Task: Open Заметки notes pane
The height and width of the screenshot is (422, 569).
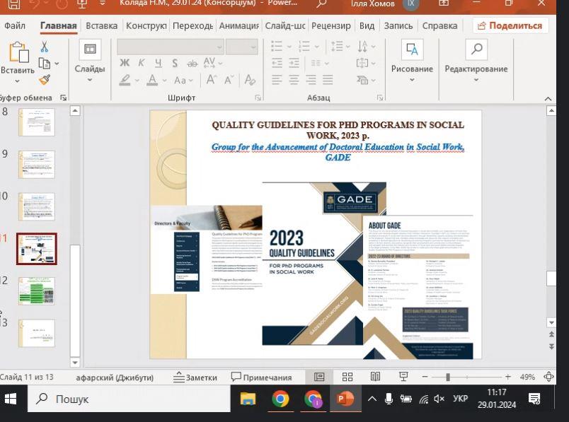Action: pos(195,377)
